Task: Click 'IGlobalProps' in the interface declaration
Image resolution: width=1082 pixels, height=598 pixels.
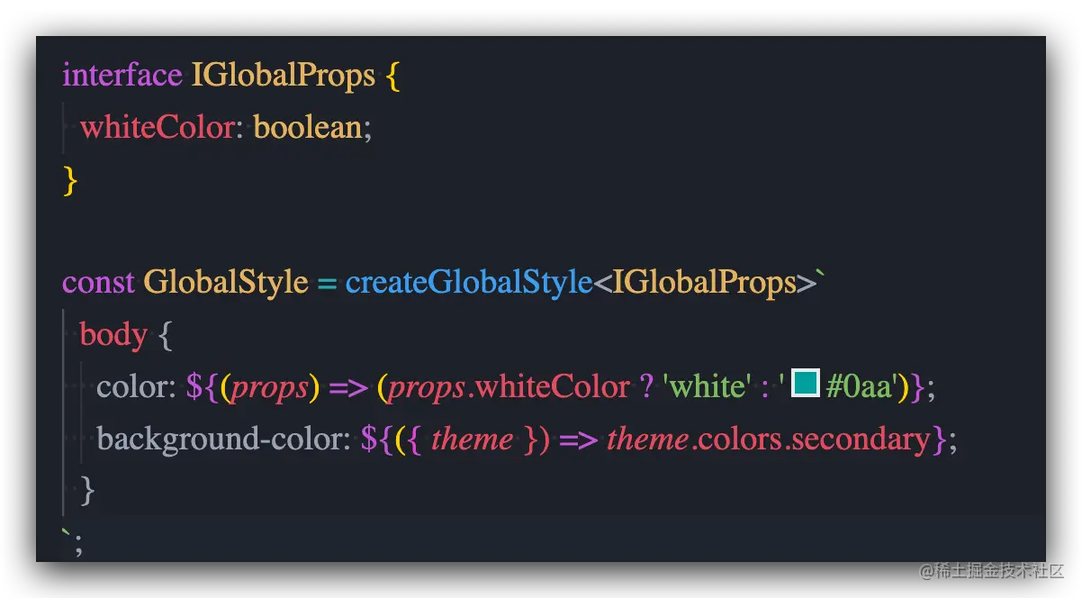Action: pyautogui.click(x=284, y=75)
